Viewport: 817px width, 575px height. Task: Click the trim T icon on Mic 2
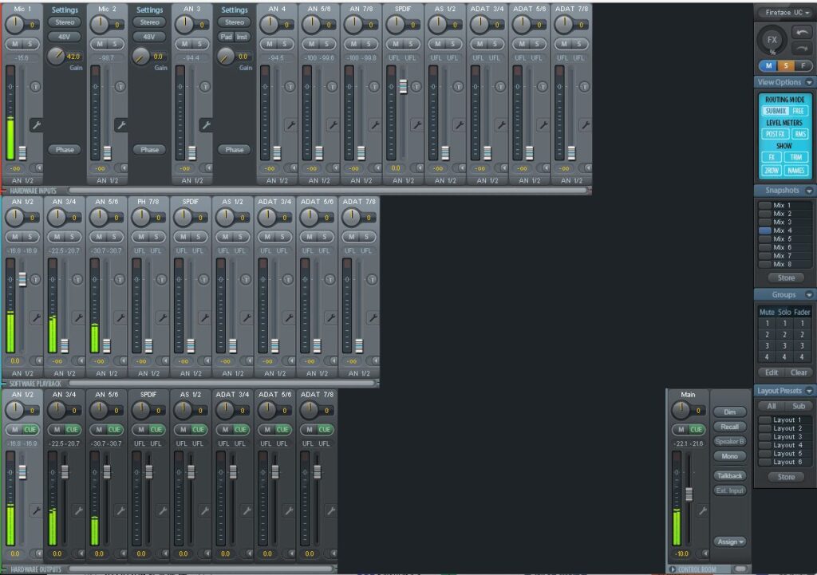click(120, 86)
